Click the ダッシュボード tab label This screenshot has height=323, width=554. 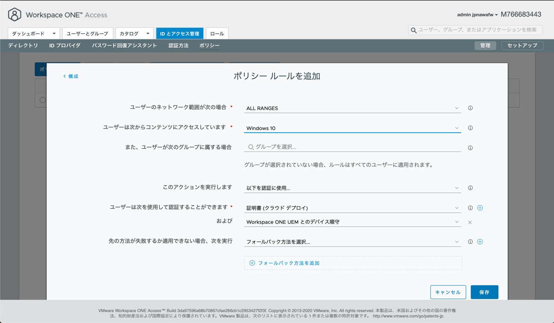[28, 34]
